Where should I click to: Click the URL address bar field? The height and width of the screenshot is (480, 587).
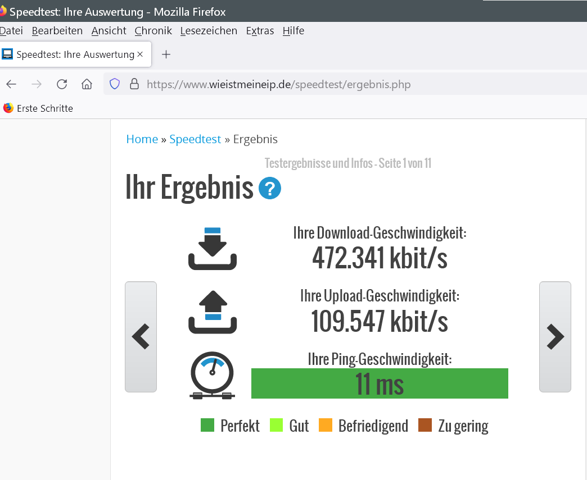point(337,84)
